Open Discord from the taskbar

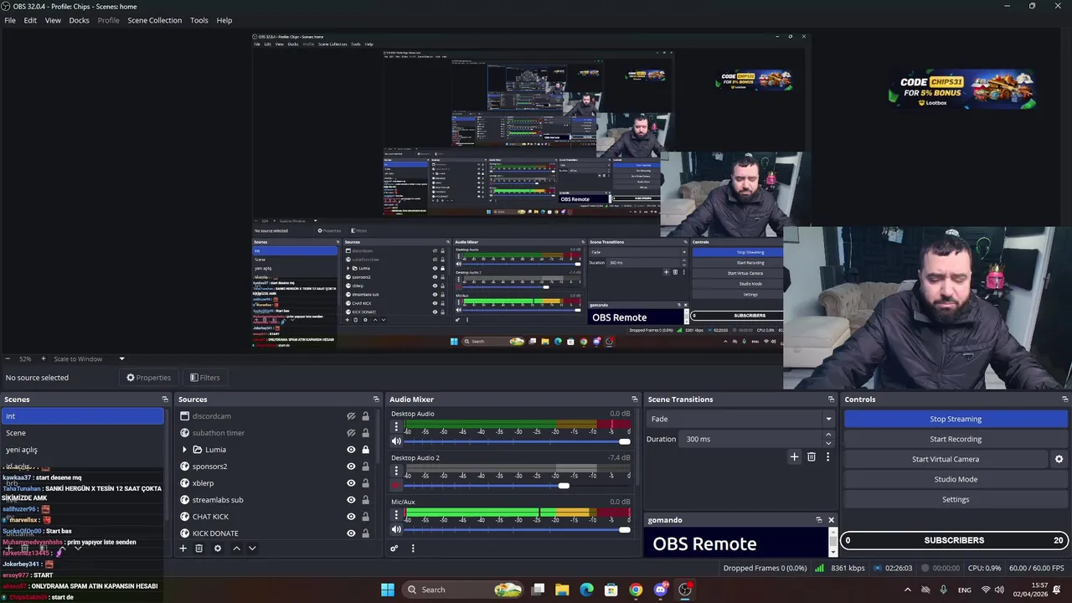[x=660, y=590]
